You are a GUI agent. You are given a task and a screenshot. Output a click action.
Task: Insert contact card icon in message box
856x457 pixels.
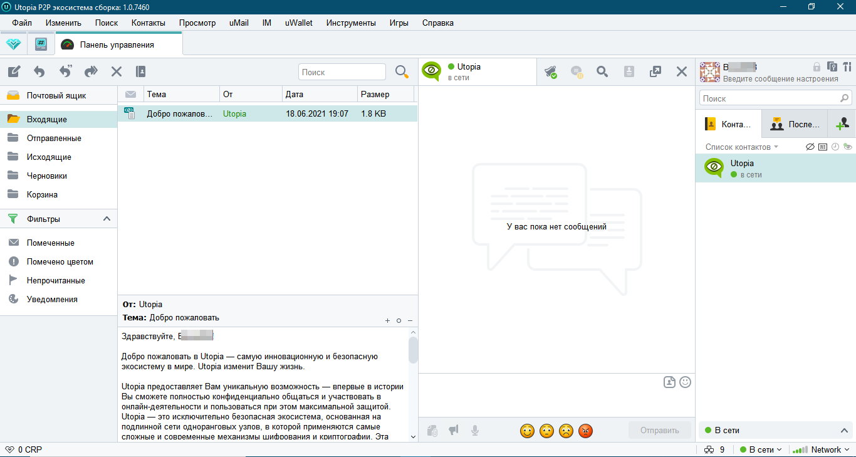669,382
